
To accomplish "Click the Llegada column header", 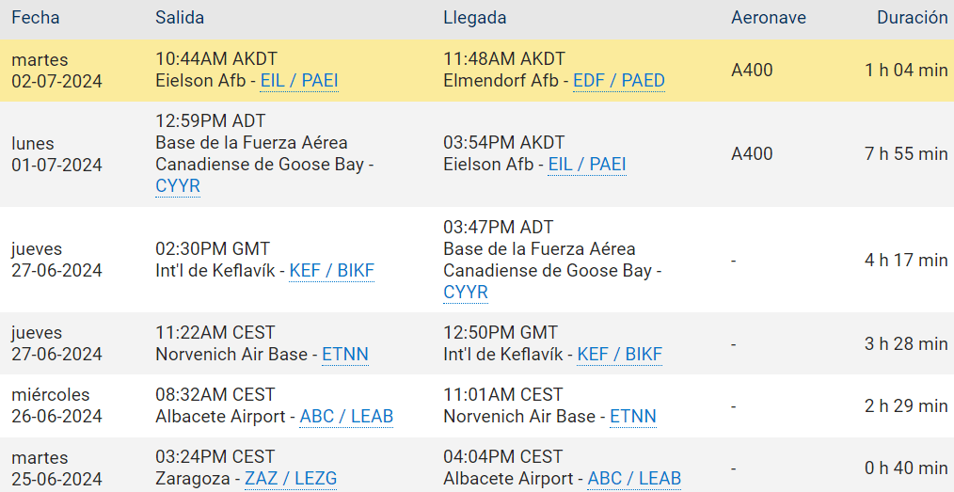I will click(475, 18).
